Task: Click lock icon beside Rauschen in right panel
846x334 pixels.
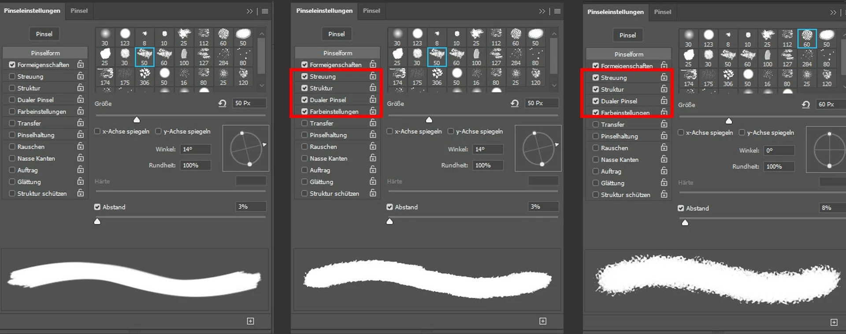Action: [x=664, y=147]
